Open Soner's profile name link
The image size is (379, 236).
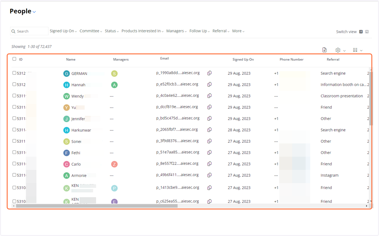tap(76, 141)
